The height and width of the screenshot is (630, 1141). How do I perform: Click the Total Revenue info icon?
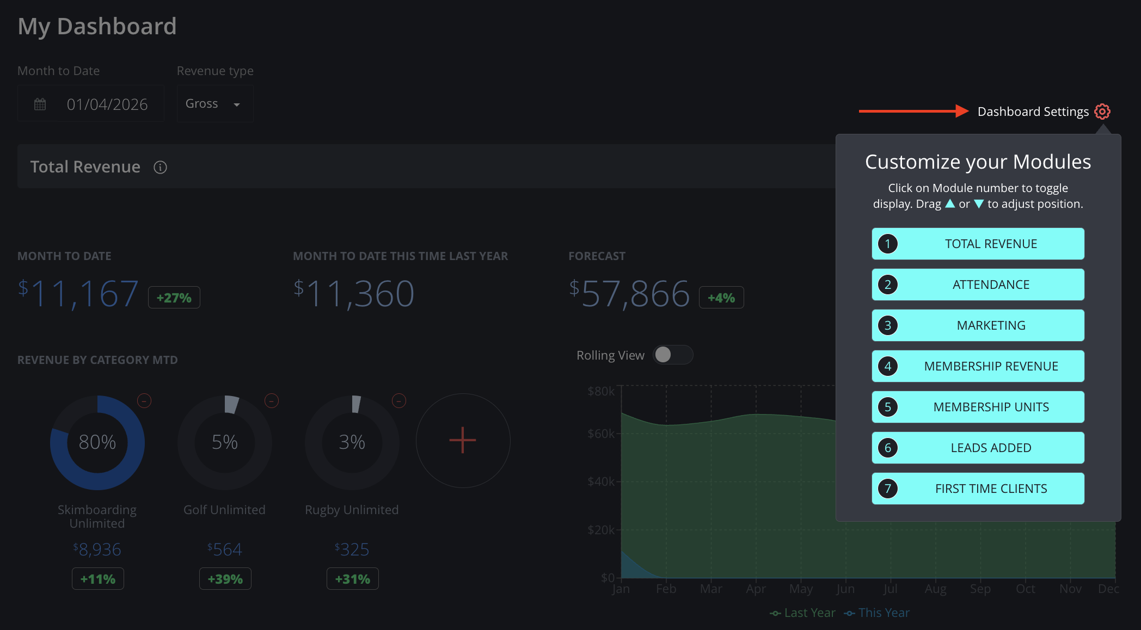[160, 167]
